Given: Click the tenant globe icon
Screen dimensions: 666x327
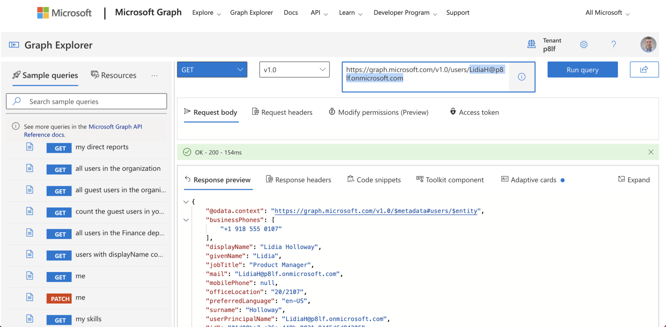Looking at the screenshot, I should 531,45.
